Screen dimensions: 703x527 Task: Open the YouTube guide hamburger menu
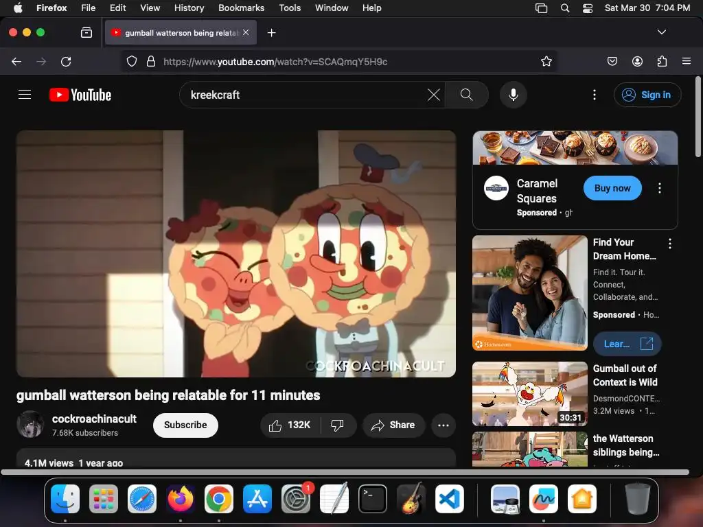point(25,95)
